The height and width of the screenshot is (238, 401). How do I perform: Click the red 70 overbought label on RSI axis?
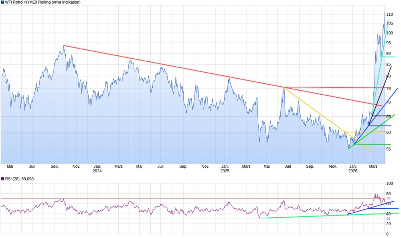coord(388,198)
